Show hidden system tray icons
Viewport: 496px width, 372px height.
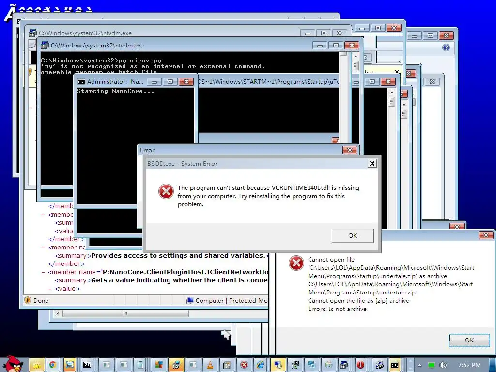click(420, 365)
